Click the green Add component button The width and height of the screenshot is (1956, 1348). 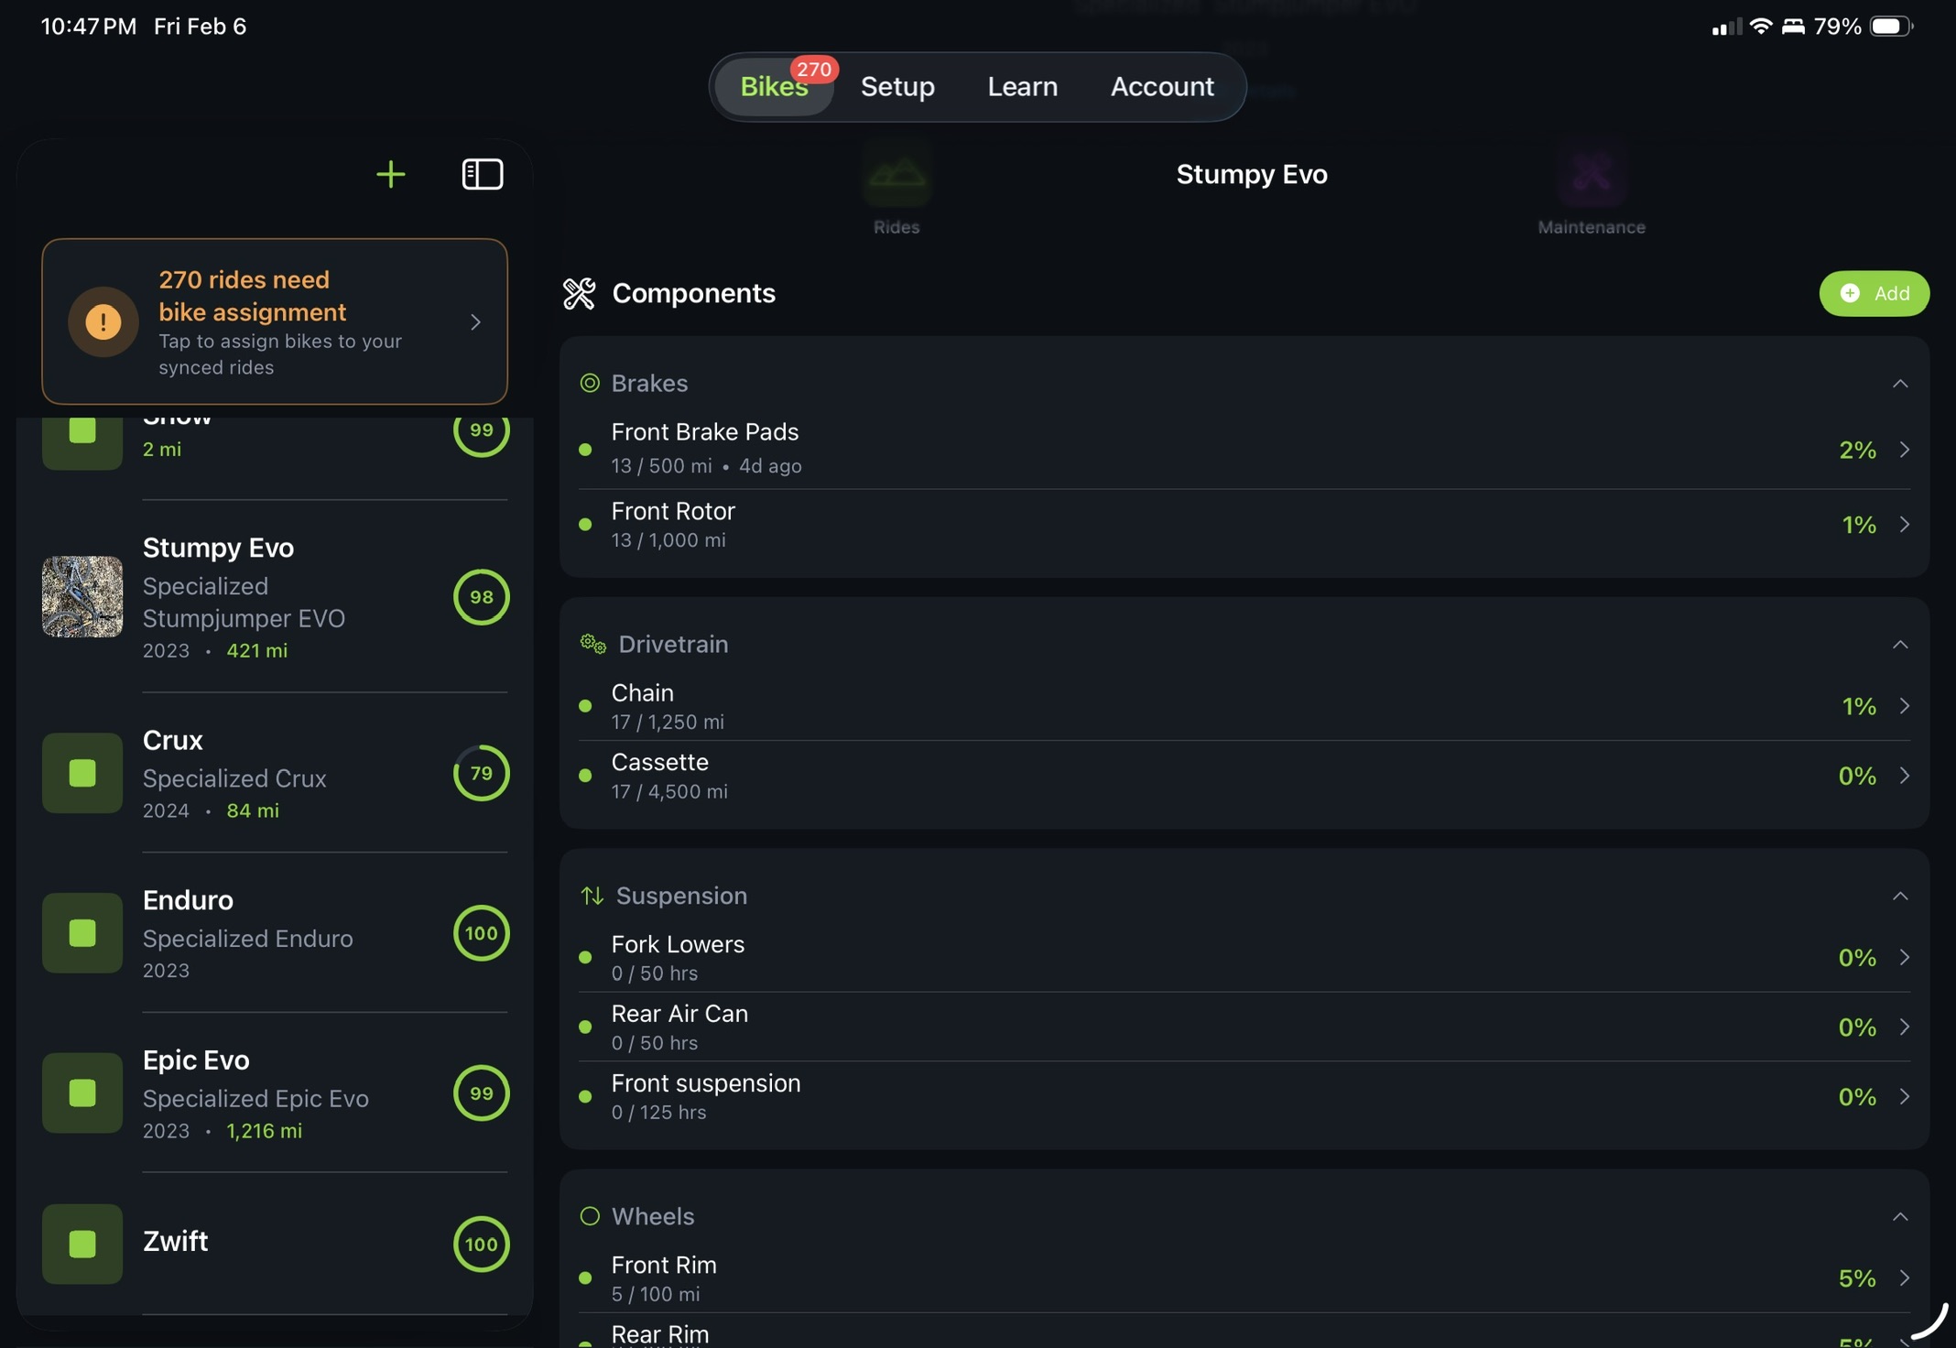point(1873,293)
